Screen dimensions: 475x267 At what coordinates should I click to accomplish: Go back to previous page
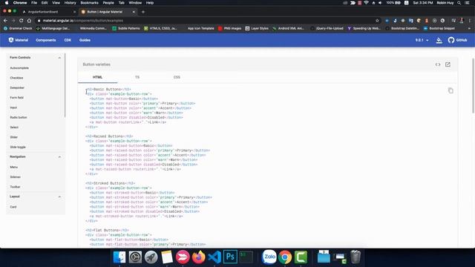click(5, 21)
